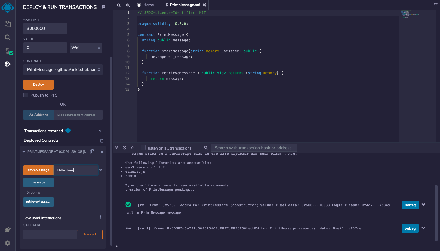Viewport: 440px width, 251px height.
Task: Click the CALLDATA input field
Action: [50, 234]
